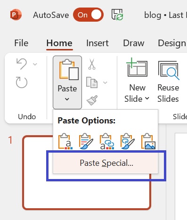Open the Draw ribbon tab
This screenshot has height=220, width=187.
tap(134, 43)
